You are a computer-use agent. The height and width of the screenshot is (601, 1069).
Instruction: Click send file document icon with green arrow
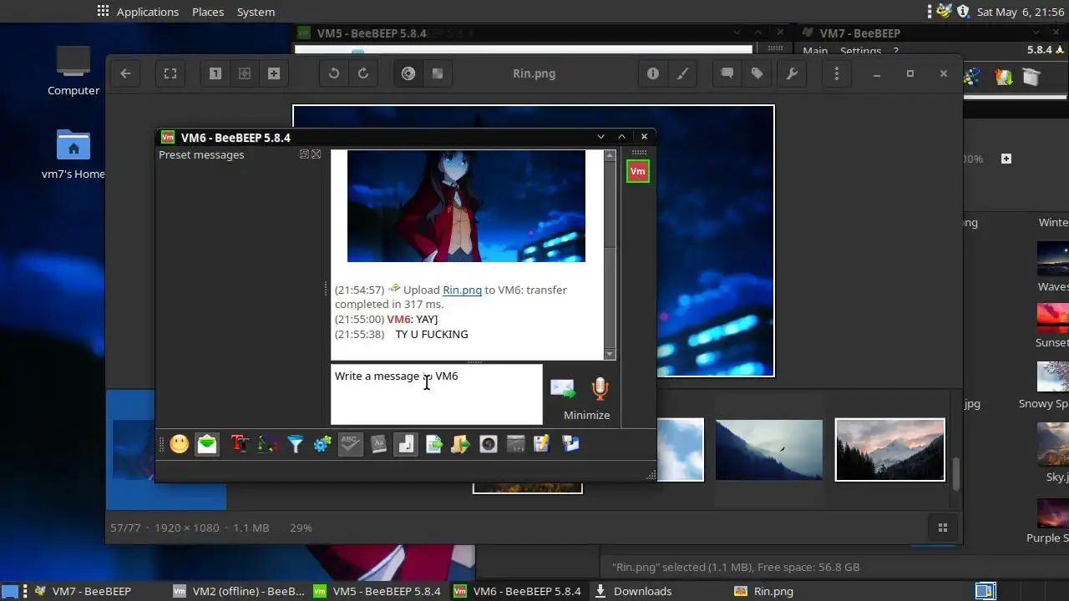click(x=433, y=444)
